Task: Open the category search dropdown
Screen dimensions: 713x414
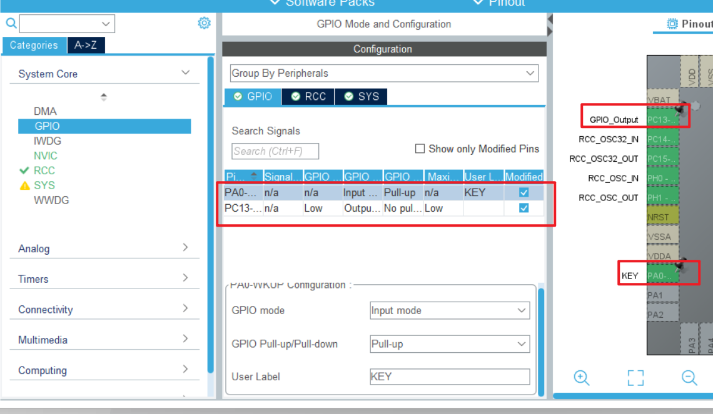Action: click(x=106, y=24)
